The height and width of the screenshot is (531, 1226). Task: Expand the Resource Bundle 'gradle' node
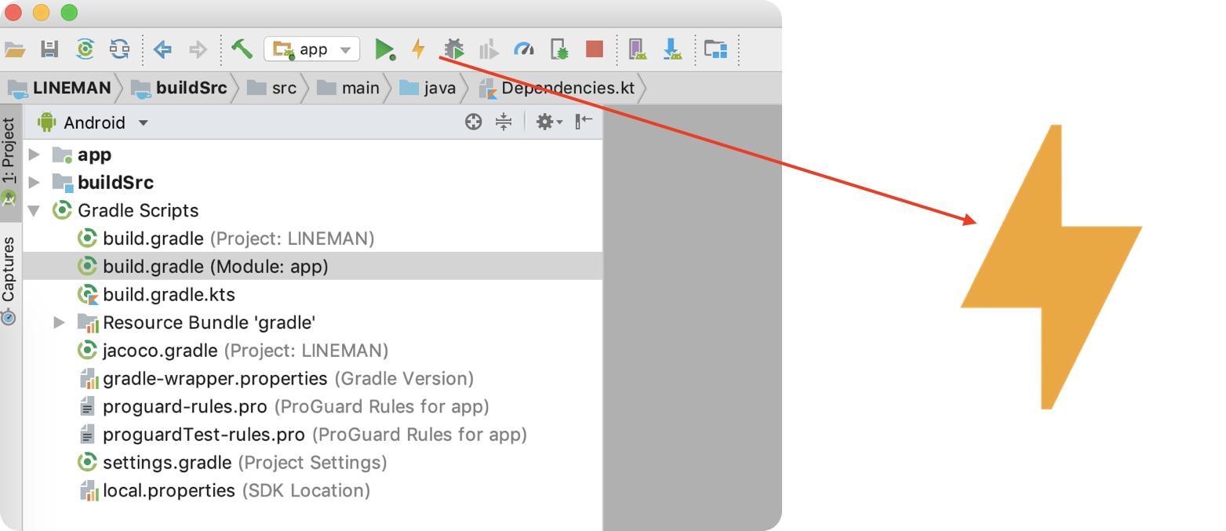point(60,322)
